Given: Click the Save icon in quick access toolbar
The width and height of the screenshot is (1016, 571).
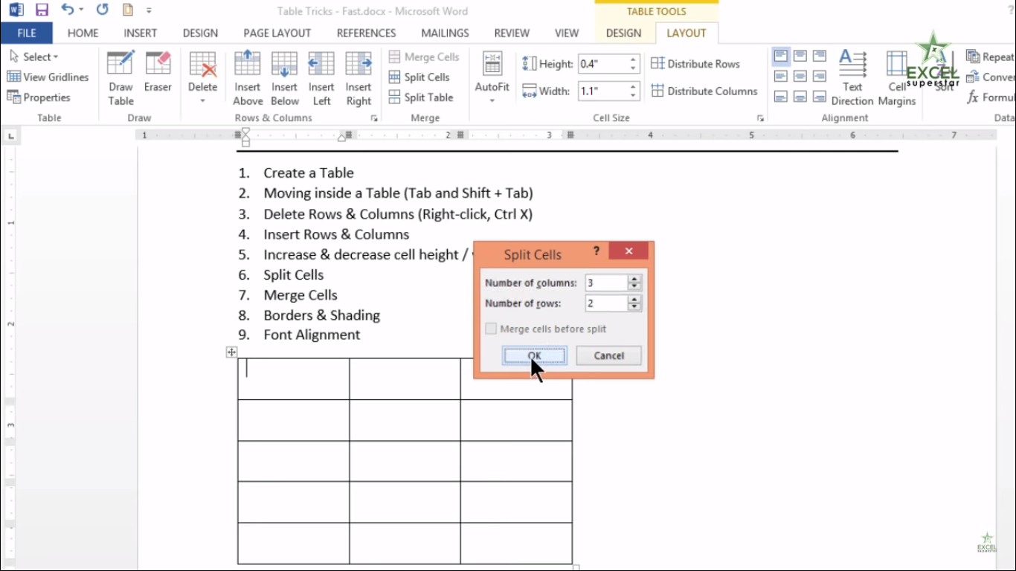Looking at the screenshot, I should point(42,10).
